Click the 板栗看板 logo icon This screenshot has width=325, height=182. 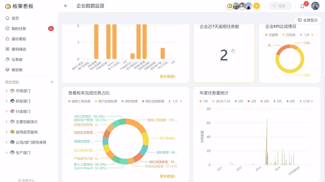click(x=8, y=6)
